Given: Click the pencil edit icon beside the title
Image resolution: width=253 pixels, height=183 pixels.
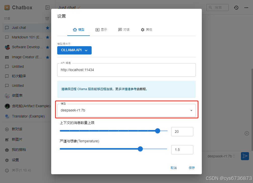Looking at the screenshot, I should [79, 8].
